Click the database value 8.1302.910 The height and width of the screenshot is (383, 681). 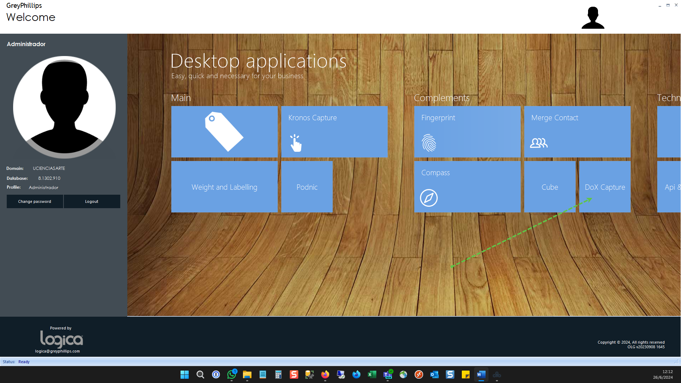click(49, 178)
